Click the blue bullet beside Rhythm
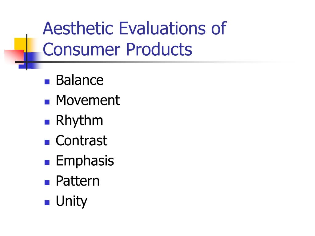The height and width of the screenshot is (236, 315). (47, 122)
